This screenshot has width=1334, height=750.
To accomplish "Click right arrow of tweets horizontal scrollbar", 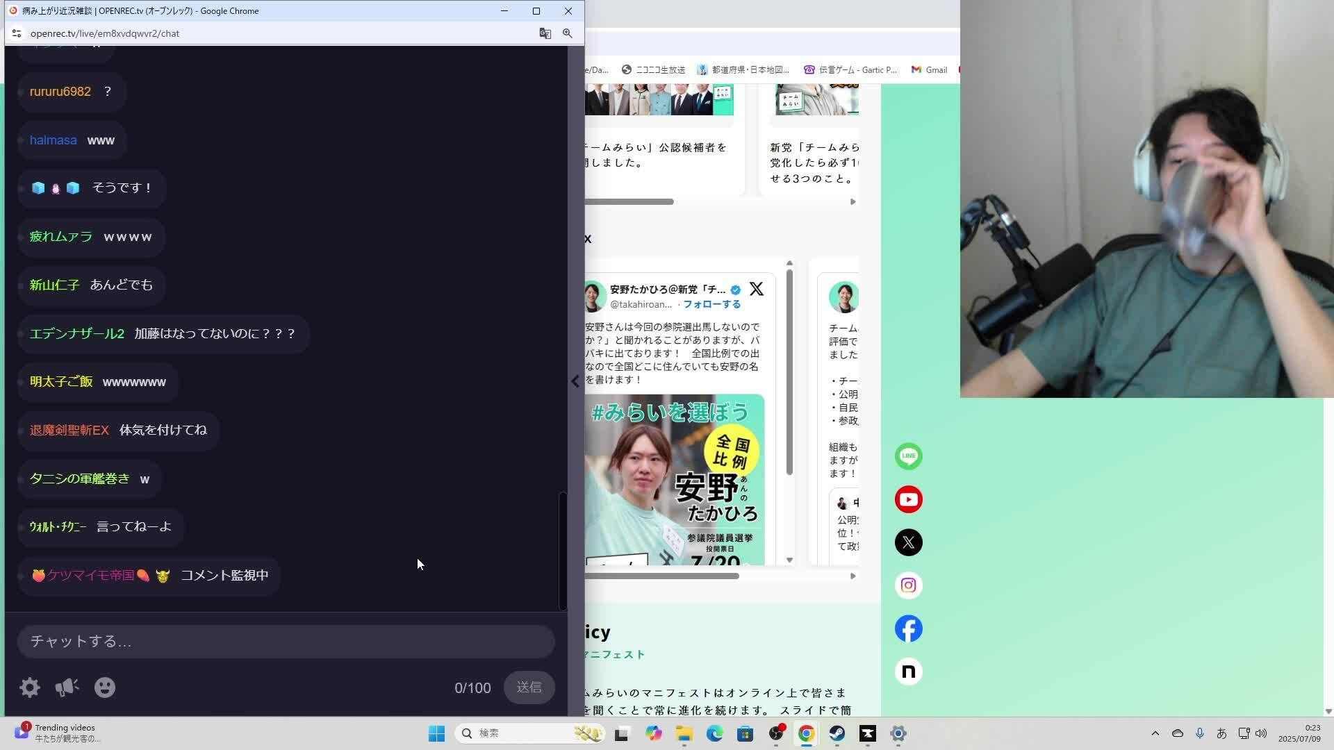I will tap(853, 576).
